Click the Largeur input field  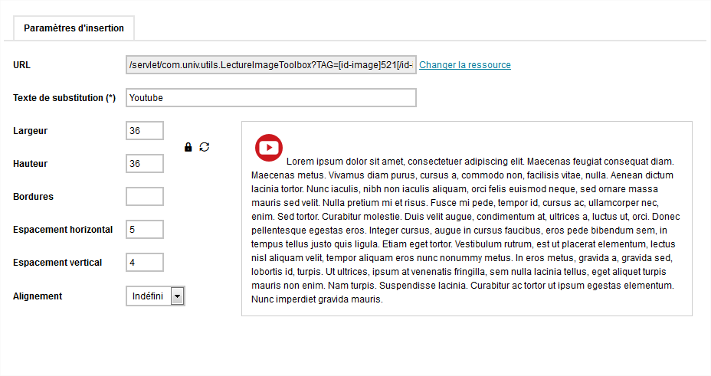click(145, 130)
